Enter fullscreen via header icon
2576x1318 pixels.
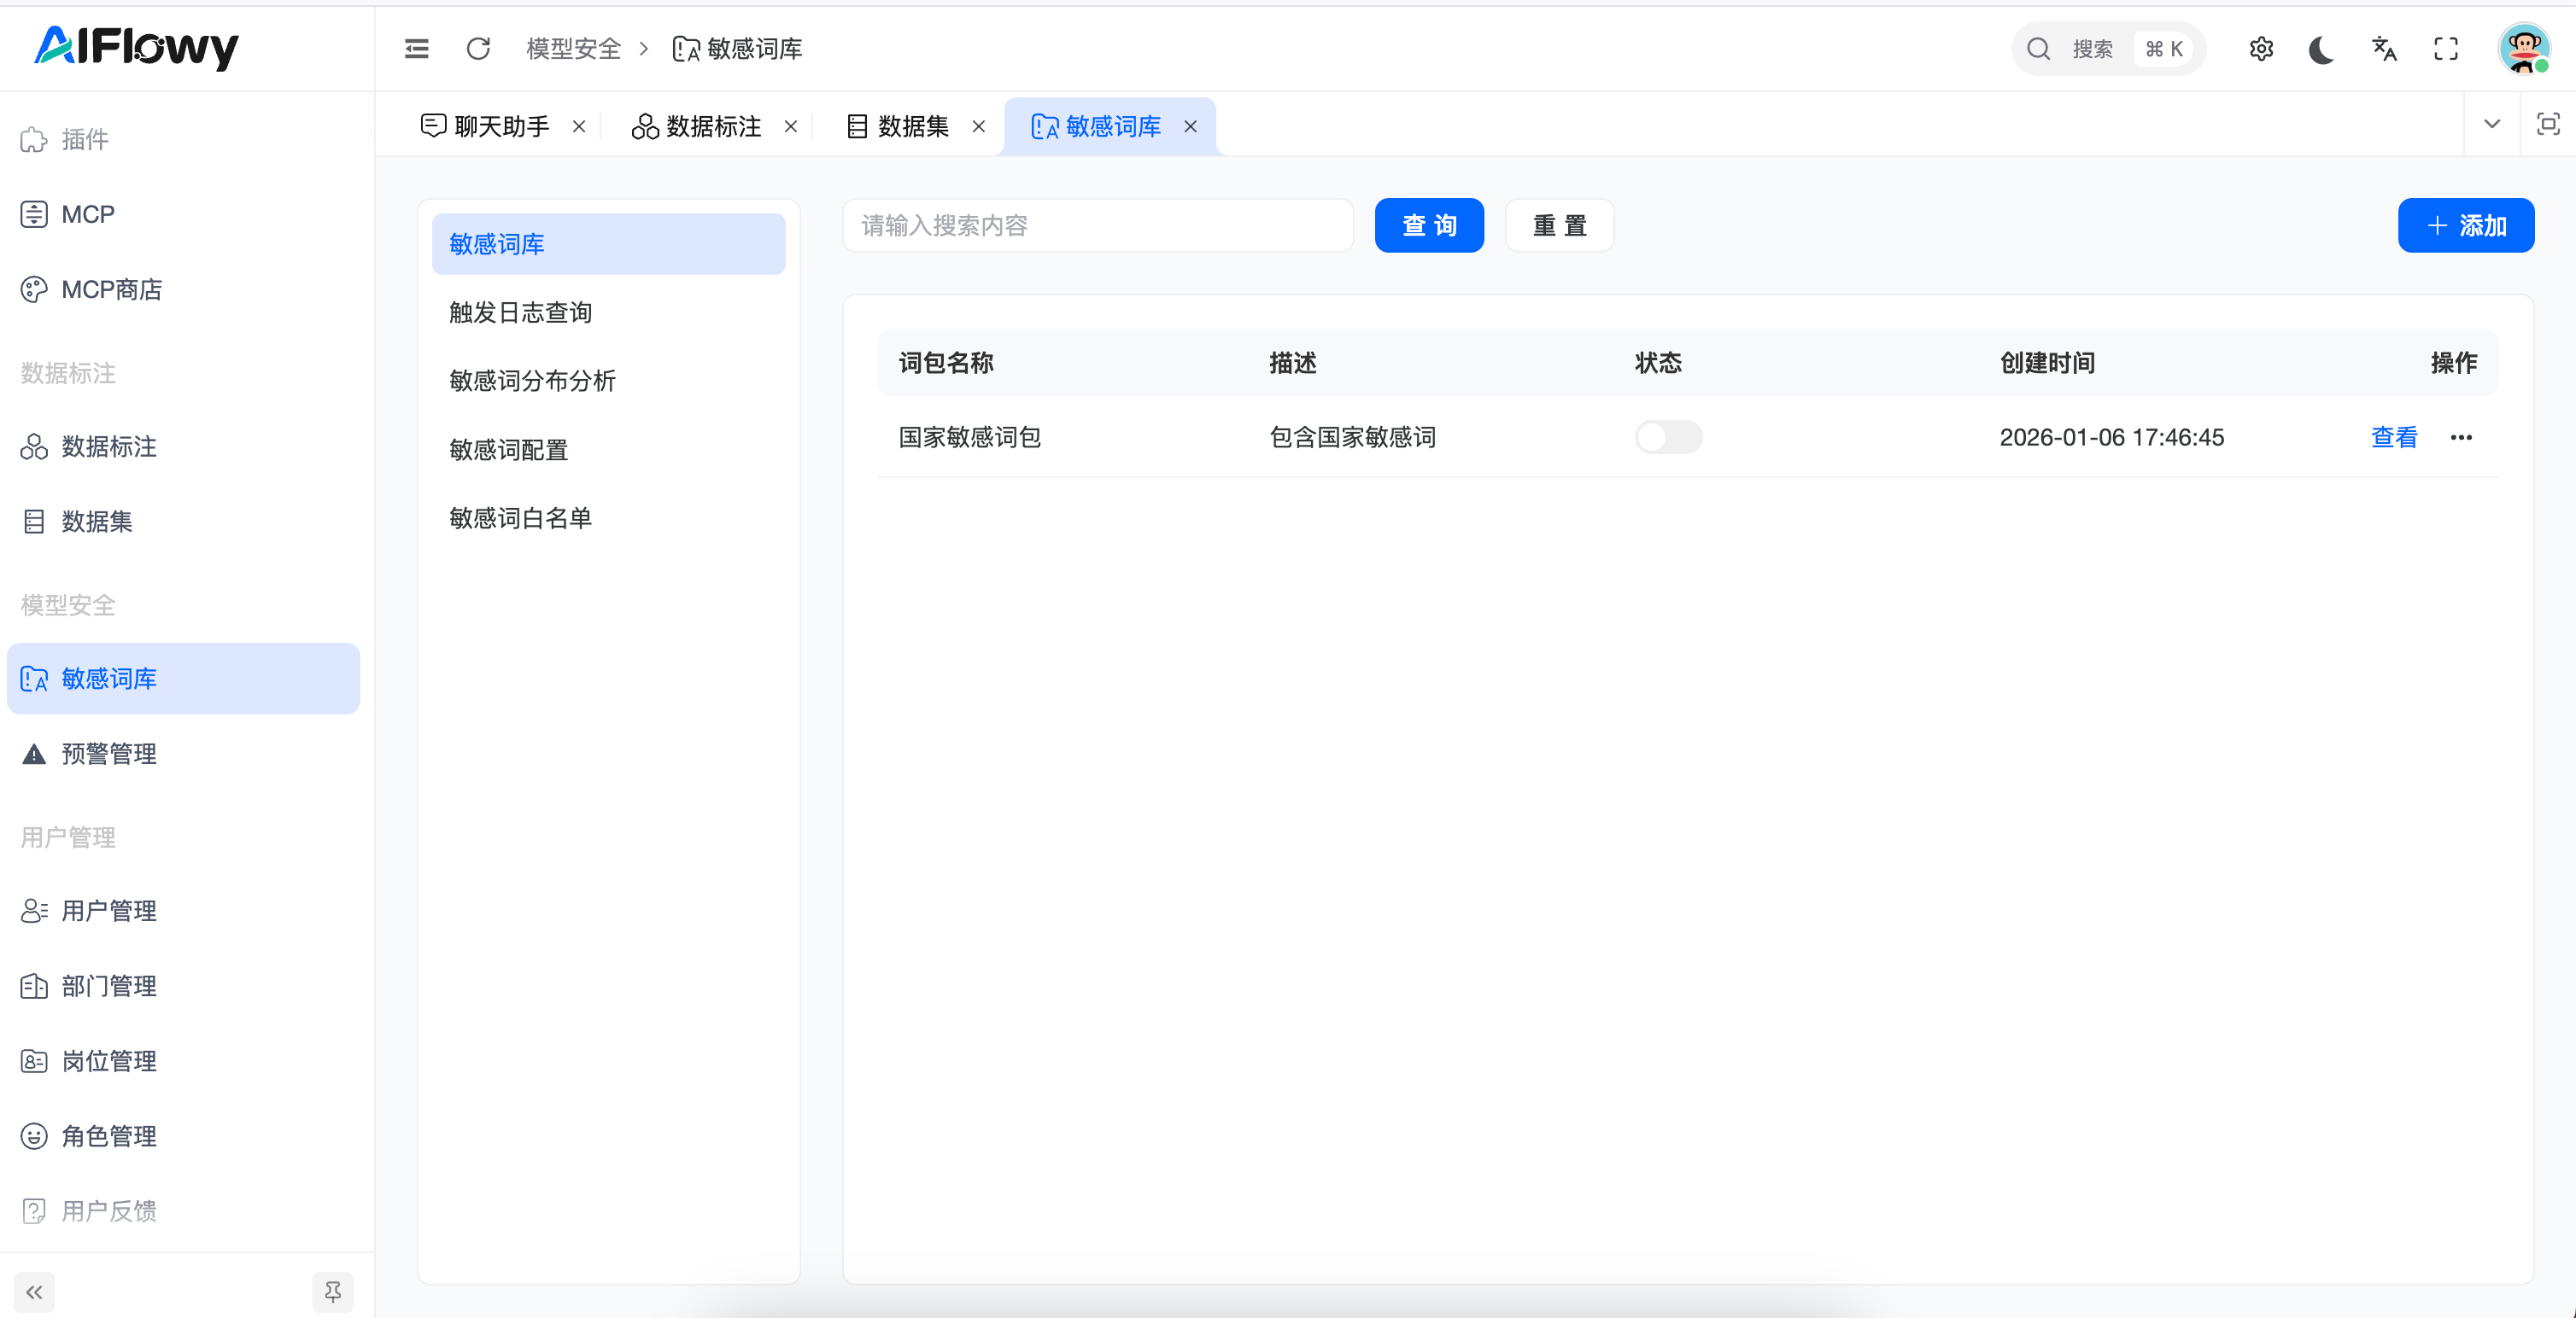point(2446,49)
